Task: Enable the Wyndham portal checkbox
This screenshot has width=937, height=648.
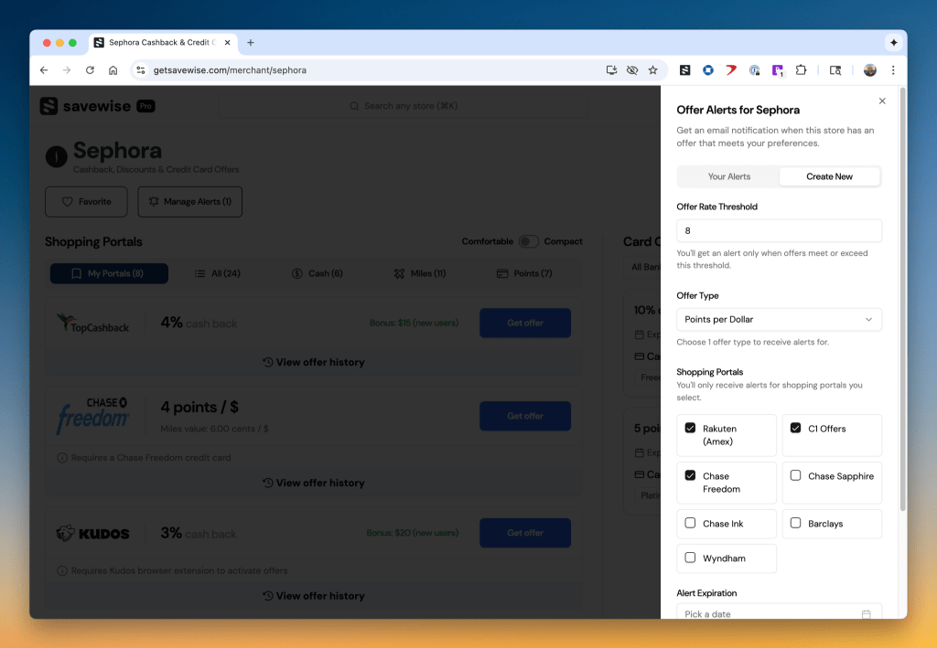Action: coord(691,558)
